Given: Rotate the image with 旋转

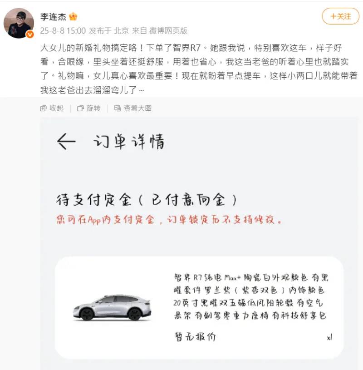Looking at the screenshot, I should [x=89, y=109].
